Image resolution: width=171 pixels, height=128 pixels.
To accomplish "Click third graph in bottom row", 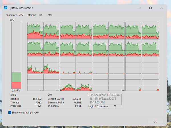I will pyautogui.click(x=68, y=82).
